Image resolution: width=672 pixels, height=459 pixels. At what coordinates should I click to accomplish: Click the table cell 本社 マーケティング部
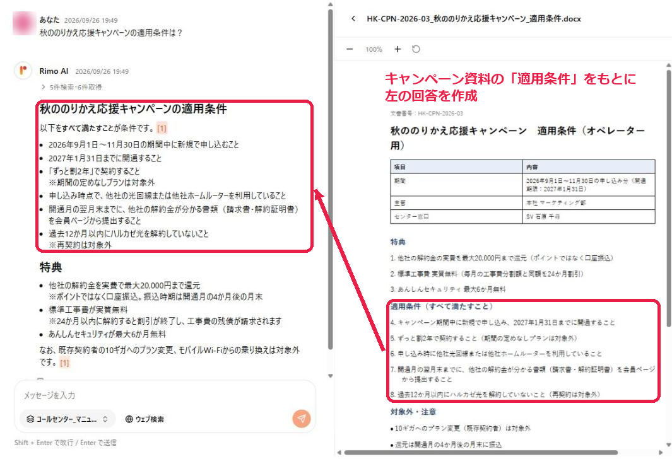point(588,202)
